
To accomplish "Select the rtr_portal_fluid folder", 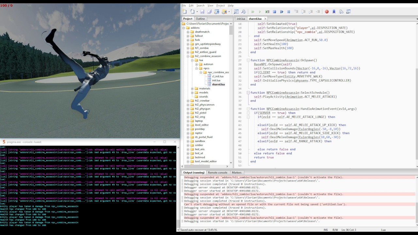I will 203,137.
